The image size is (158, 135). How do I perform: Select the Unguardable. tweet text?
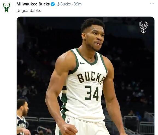tap(29, 11)
